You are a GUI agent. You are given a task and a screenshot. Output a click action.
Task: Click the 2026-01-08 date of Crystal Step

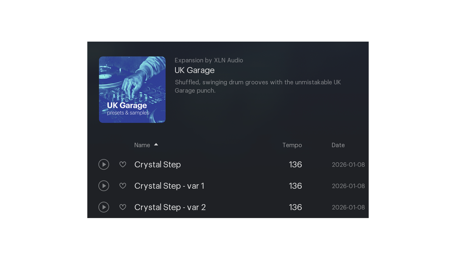click(x=348, y=165)
